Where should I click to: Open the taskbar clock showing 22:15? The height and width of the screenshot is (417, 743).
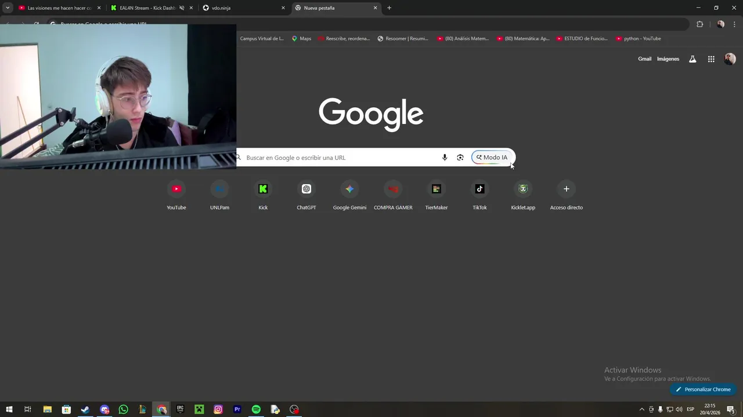pos(709,409)
